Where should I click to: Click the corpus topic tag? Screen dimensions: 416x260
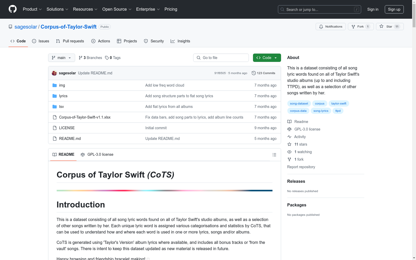tap(320, 103)
